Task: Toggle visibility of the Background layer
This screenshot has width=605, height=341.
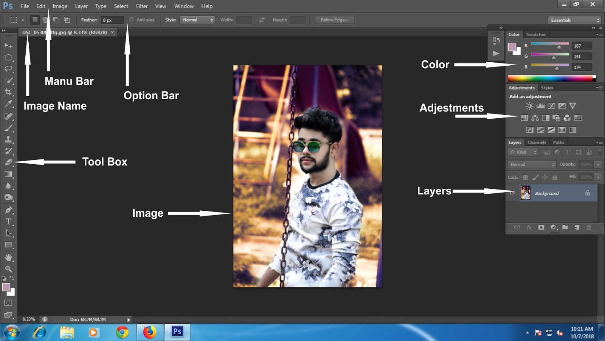Action: [x=513, y=193]
